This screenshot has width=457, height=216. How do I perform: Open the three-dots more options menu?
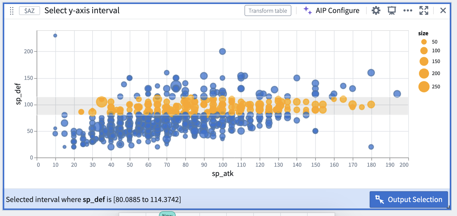coord(408,10)
